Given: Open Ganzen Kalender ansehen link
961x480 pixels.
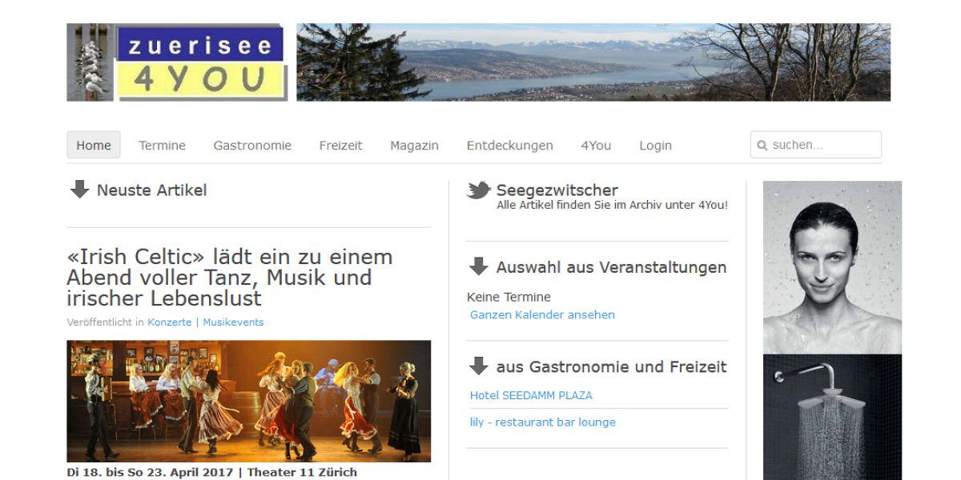Looking at the screenshot, I should [542, 314].
